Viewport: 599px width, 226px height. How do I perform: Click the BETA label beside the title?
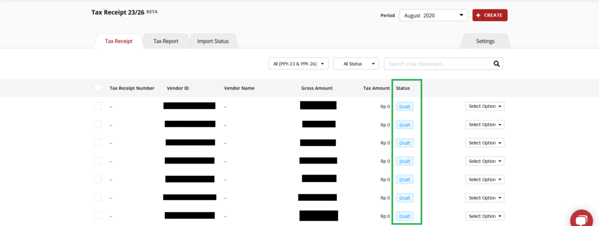pos(152,12)
